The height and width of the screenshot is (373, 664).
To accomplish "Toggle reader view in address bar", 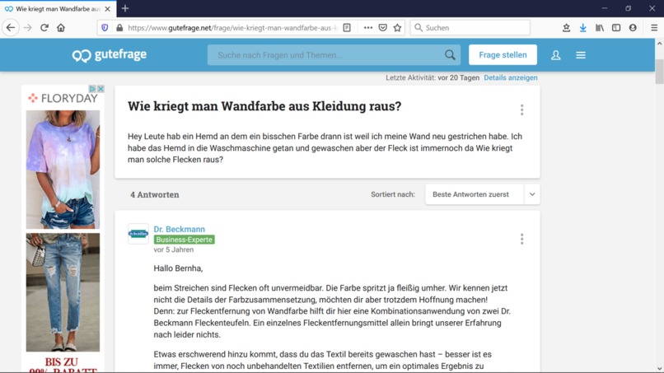I will tap(347, 28).
